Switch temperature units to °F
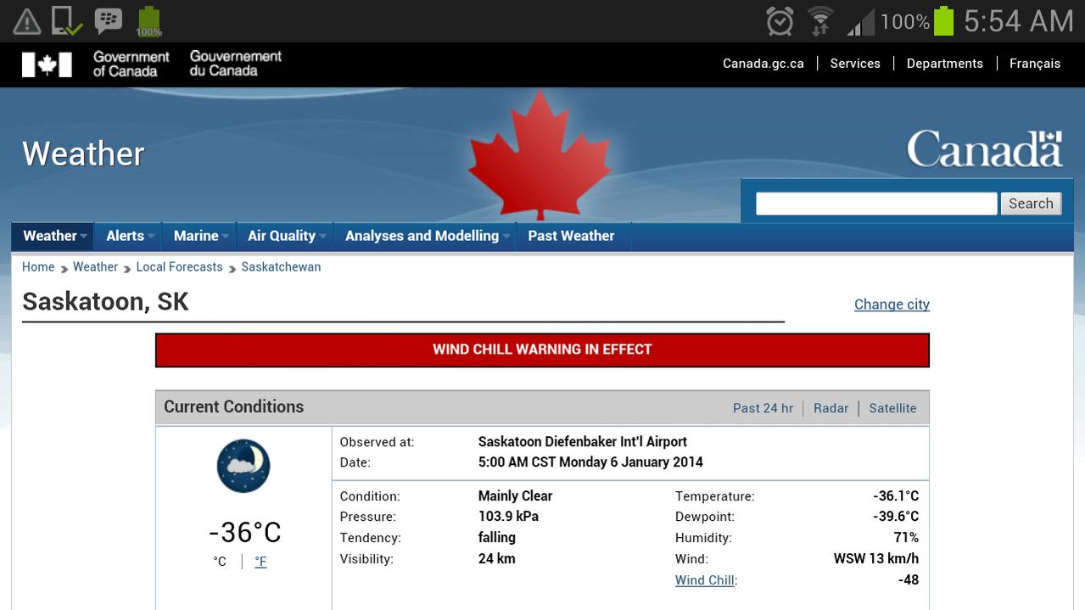This screenshot has width=1085, height=610. pyautogui.click(x=260, y=562)
